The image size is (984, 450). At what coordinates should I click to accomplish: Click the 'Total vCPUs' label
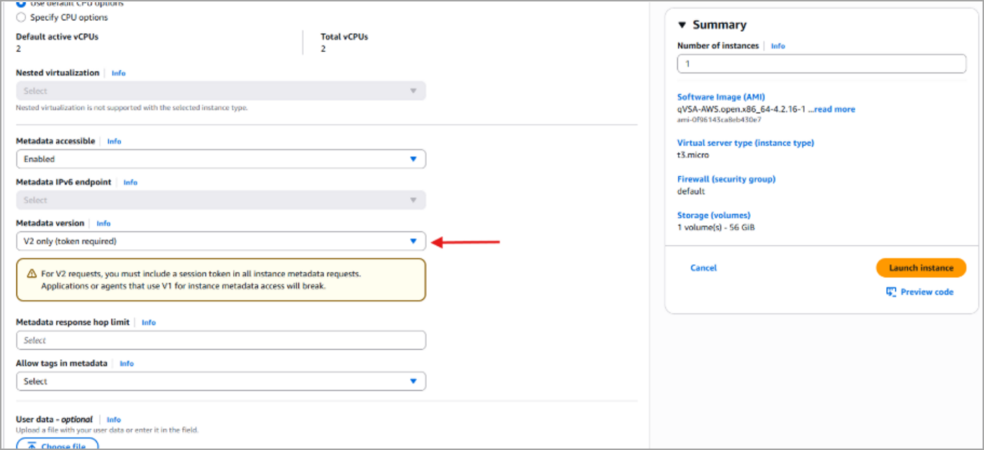[x=344, y=37]
